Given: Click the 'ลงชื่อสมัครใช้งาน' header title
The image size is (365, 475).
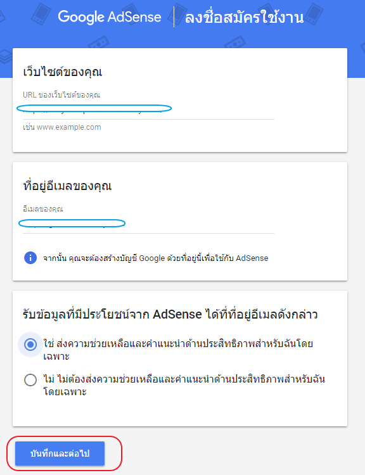Looking at the screenshot, I should [x=244, y=17].
